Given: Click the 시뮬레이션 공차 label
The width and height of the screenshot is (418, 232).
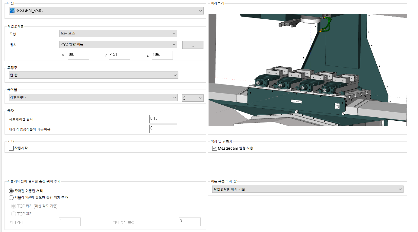Looking at the screenshot, I should [x=21, y=119].
